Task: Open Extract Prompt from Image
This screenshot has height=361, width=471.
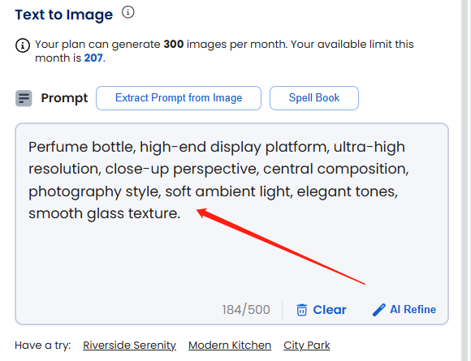Action: click(179, 98)
